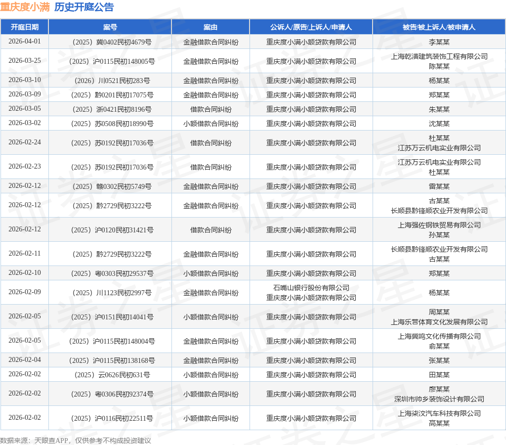
Task: Select date cell 2026-03-05
Action: (x=25, y=108)
